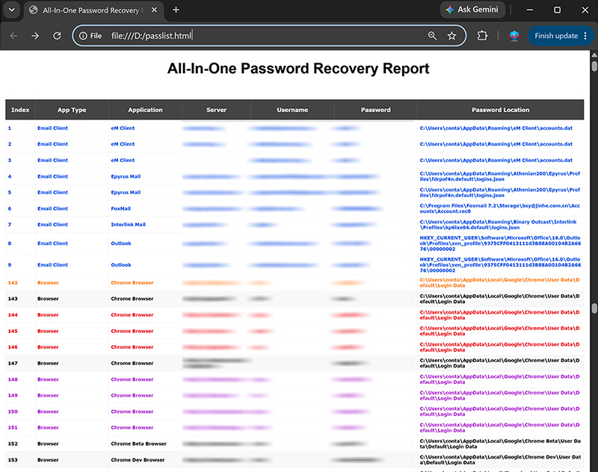598x472 pixels.
Task: Click eM Client in row 2
Action: (x=123, y=144)
